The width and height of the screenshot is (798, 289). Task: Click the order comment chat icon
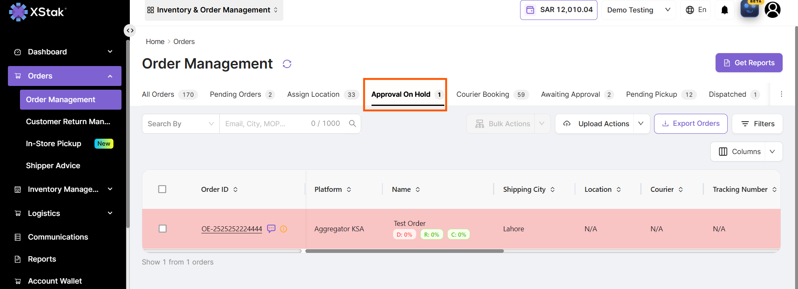point(271,229)
